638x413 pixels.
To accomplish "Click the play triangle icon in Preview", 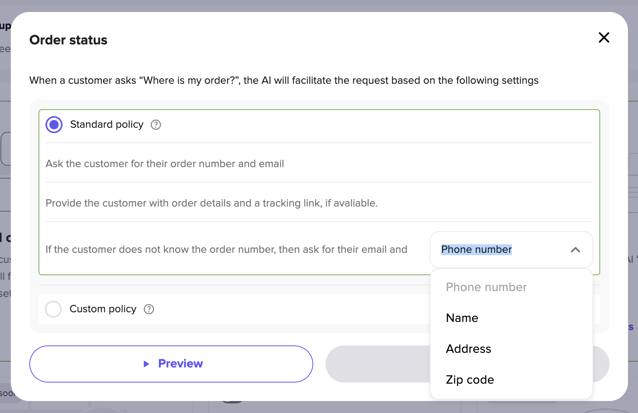I will click(146, 364).
